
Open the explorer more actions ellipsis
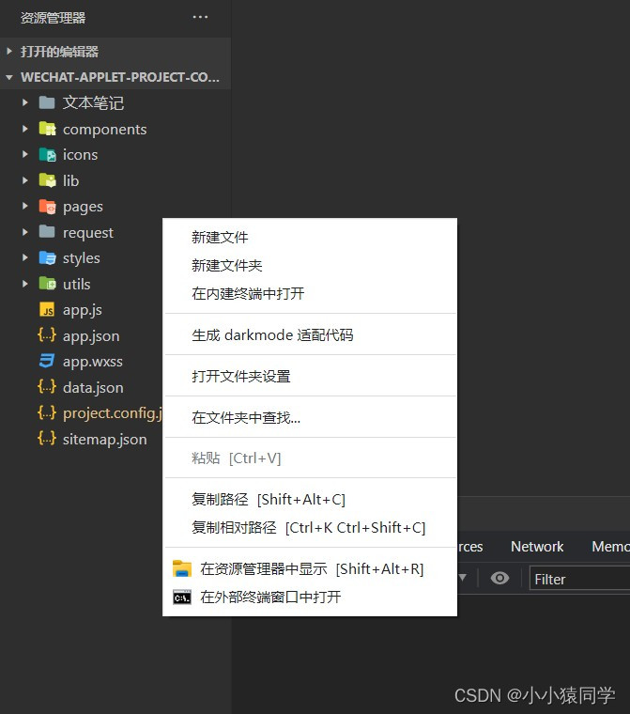201,17
